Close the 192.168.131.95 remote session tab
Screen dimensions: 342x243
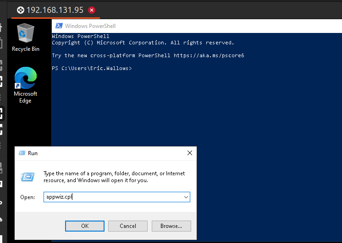(92, 10)
